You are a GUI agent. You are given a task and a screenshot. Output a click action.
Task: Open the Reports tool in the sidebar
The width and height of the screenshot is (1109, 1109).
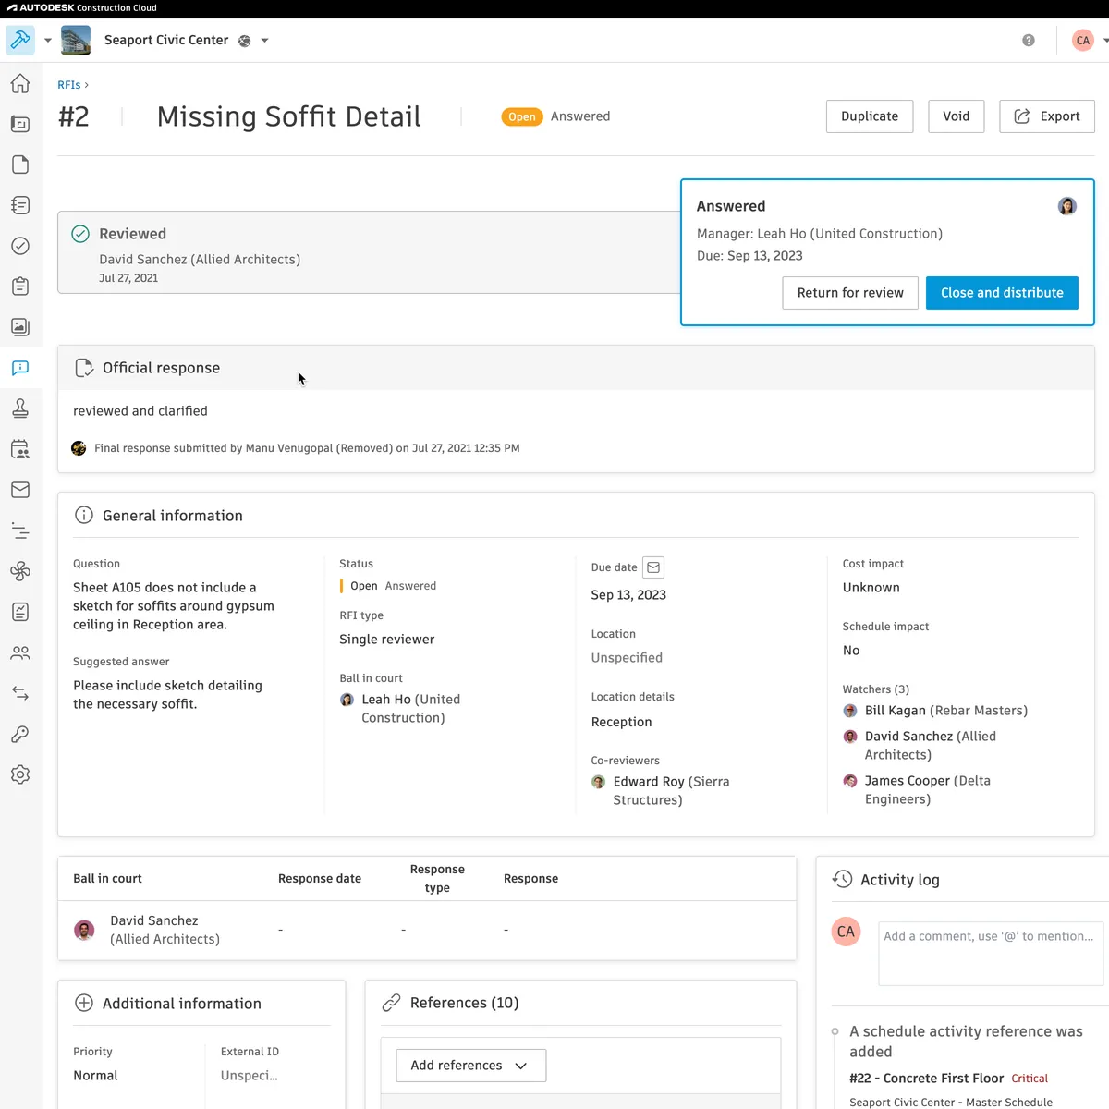point(20,612)
